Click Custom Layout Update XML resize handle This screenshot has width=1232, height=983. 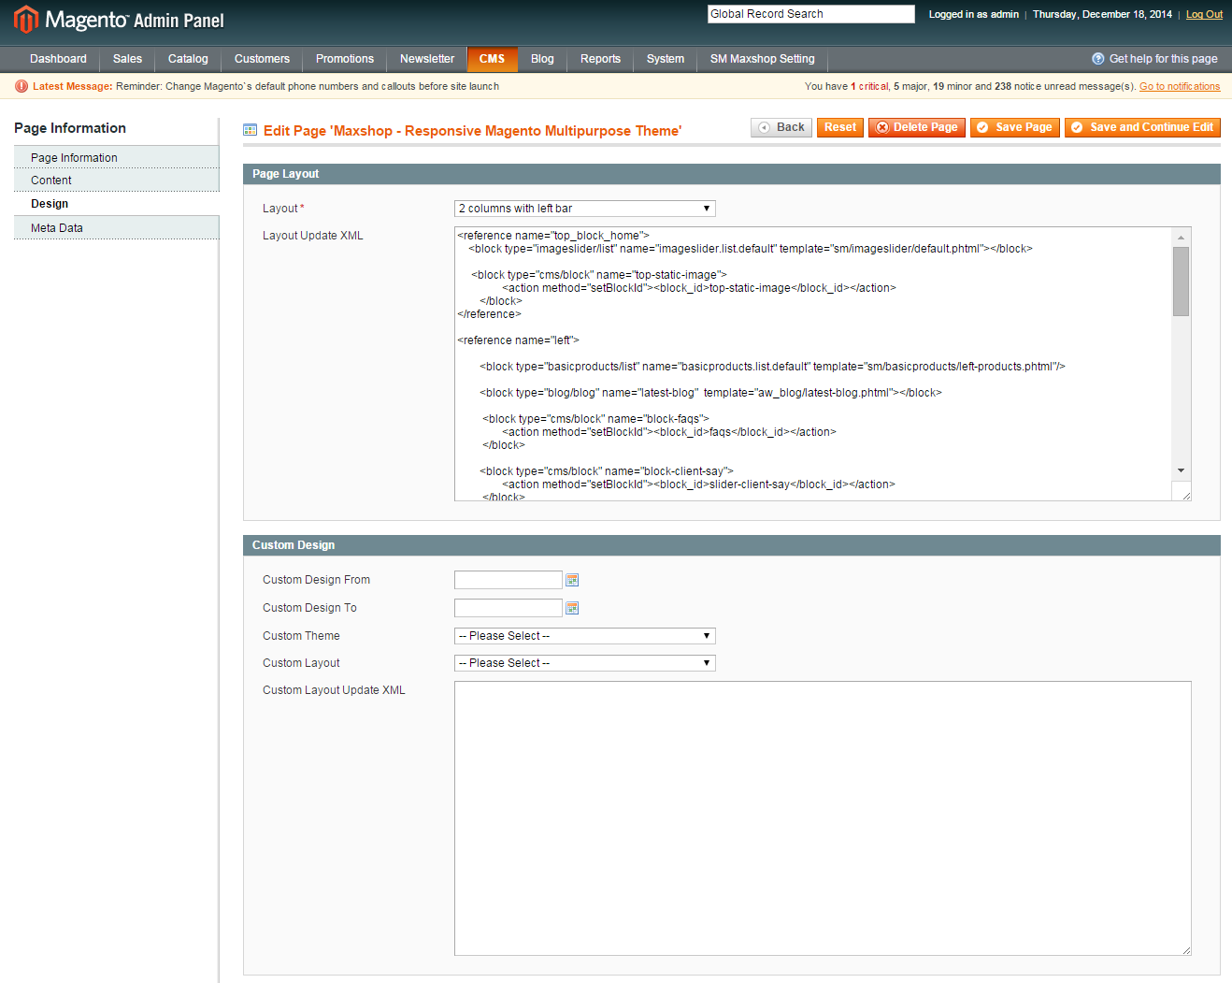tap(1186, 950)
